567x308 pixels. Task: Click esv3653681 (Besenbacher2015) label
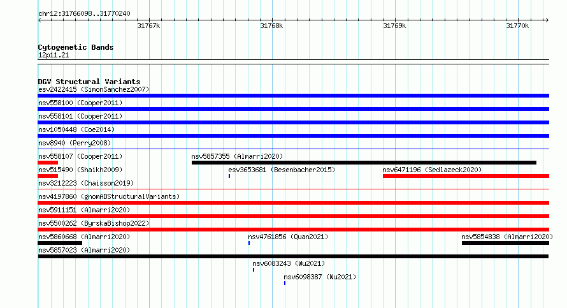[282, 170]
